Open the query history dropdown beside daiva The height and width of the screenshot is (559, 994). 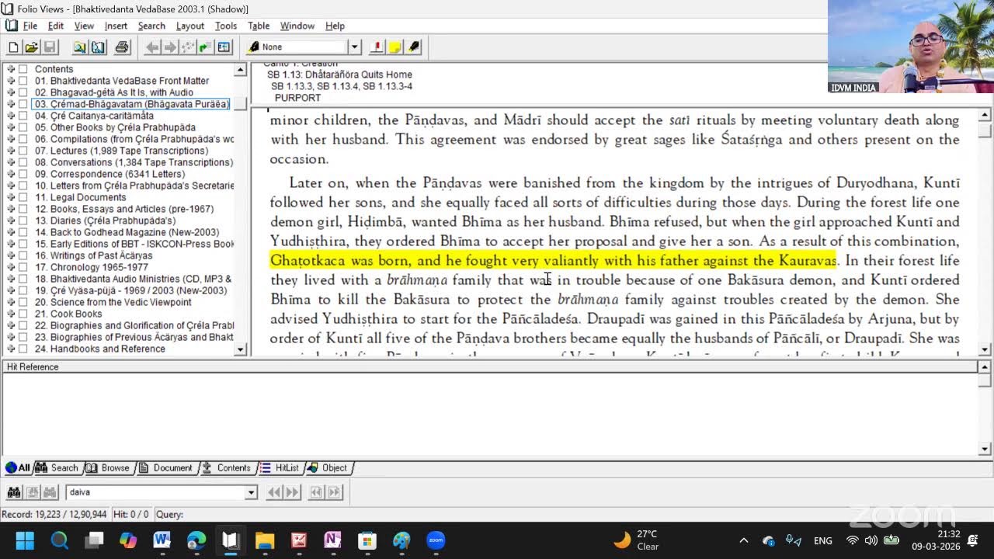click(251, 492)
